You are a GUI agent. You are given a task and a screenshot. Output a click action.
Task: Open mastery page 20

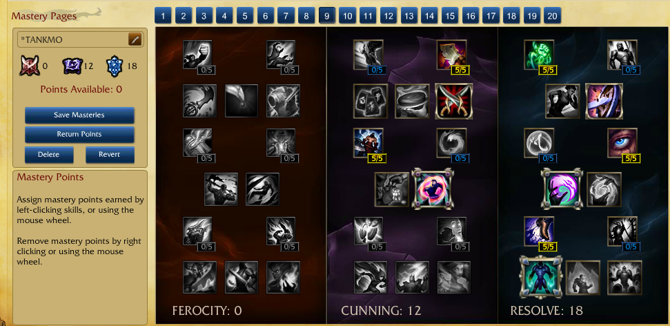tap(552, 17)
